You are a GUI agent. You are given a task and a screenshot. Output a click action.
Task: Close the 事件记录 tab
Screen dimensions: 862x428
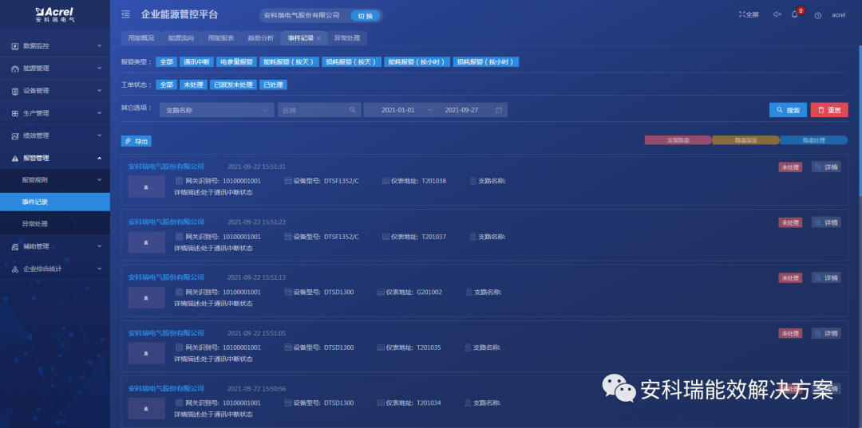click(x=318, y=38)
